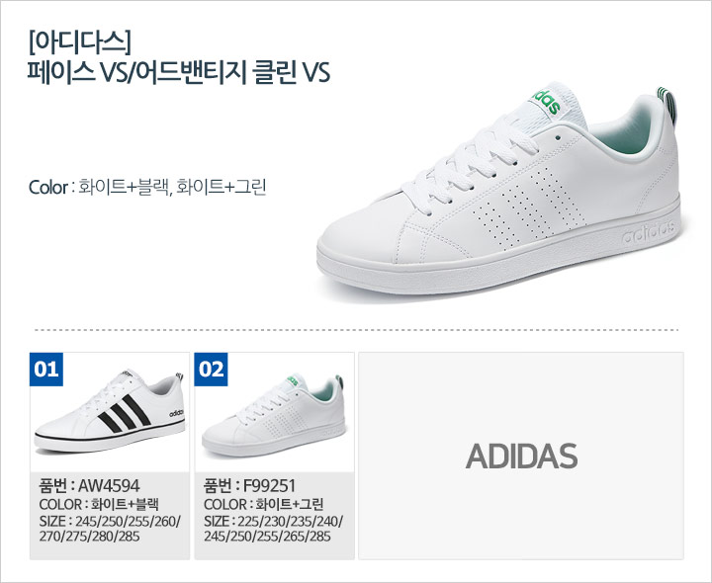Click the COLOR 화이트+블랙 label under item 01

pyautogui.click(x=99, y=505)
